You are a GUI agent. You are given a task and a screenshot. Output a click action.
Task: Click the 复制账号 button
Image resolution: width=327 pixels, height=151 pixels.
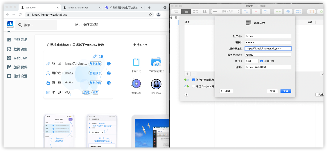[95, 73]
